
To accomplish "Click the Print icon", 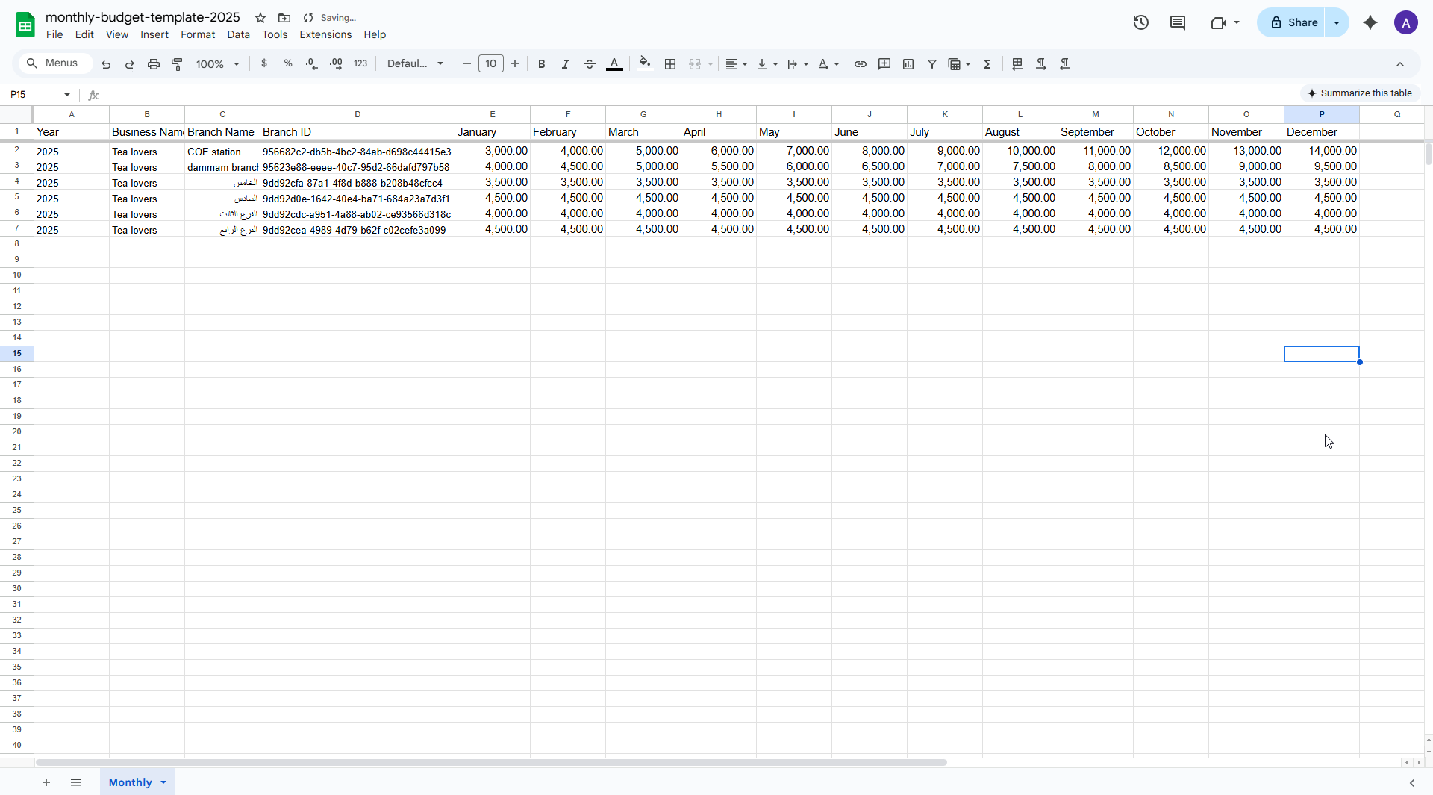I will point(154,64).
